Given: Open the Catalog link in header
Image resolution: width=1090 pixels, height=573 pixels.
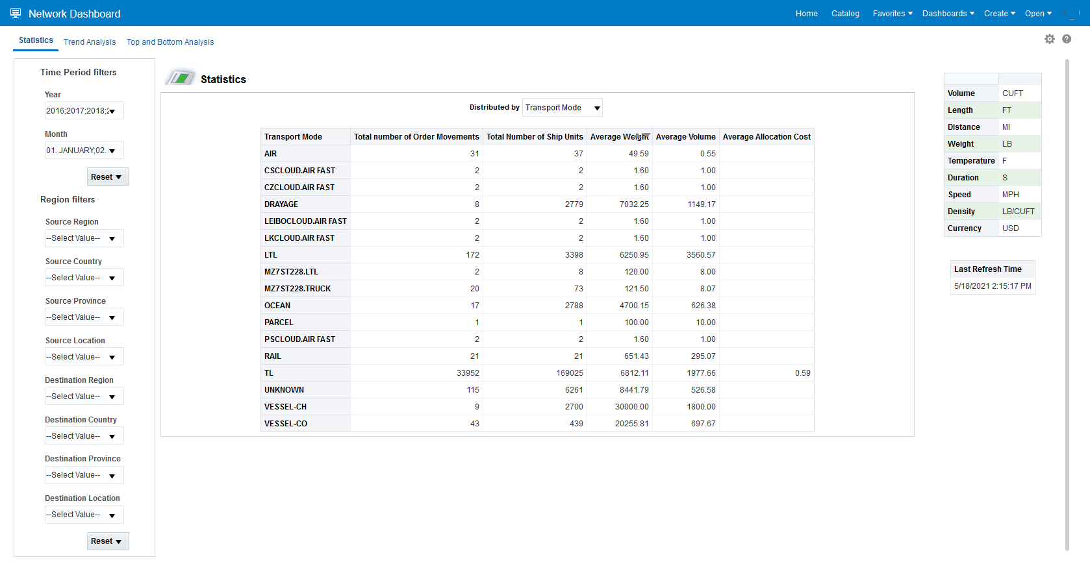Looking at the screenshot, I should pyautogui.click(x=845, y=14).
